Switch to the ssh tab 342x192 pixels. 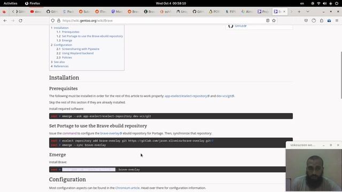[165, 12]
